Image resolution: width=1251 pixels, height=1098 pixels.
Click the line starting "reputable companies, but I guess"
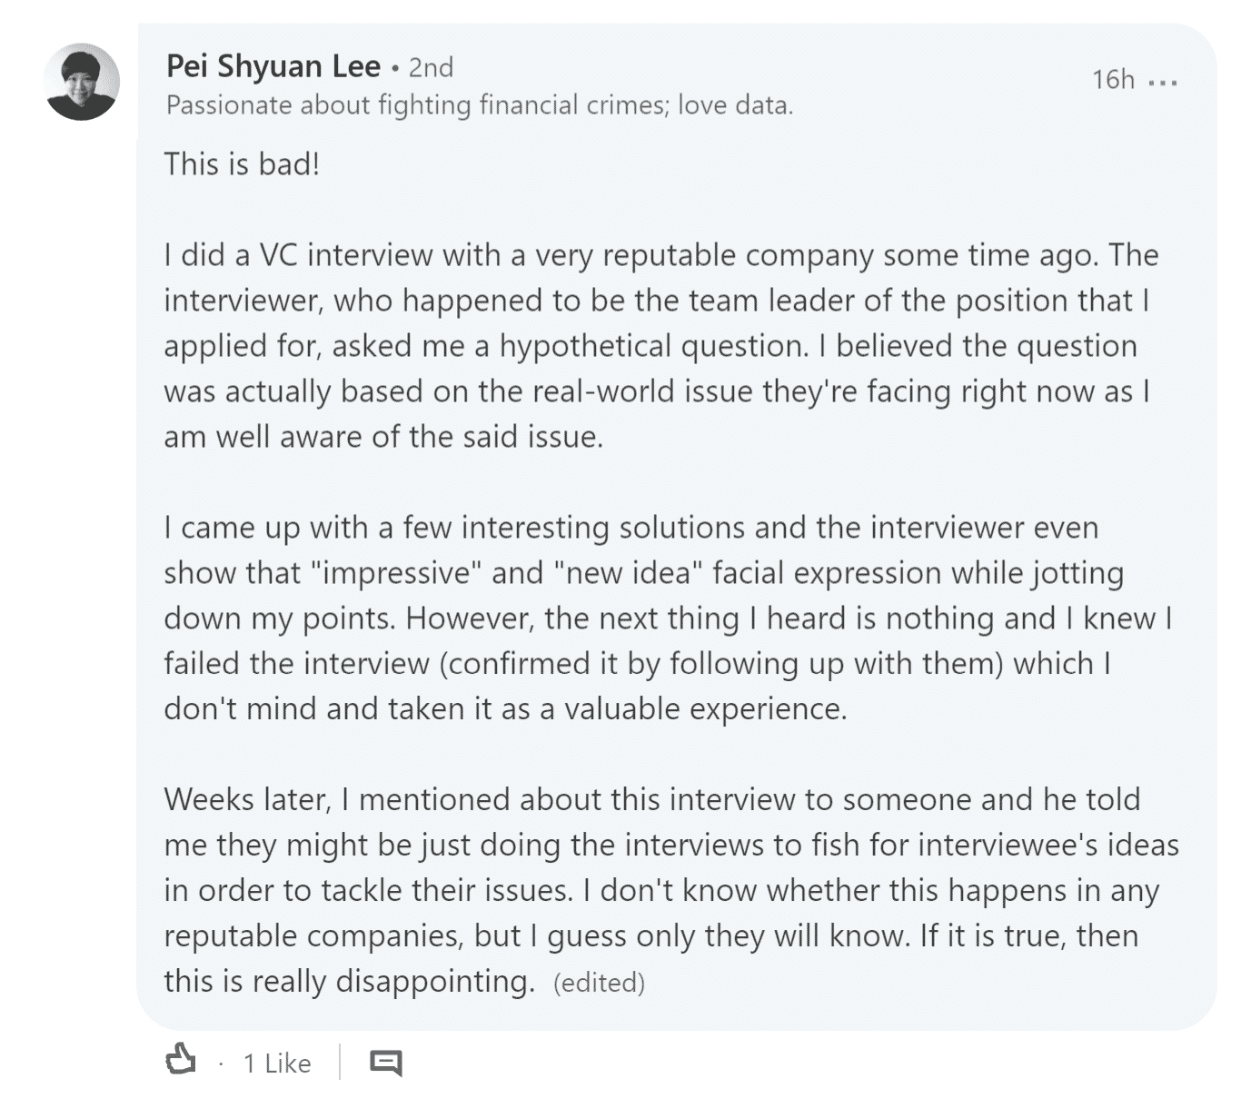click(650, 936)
